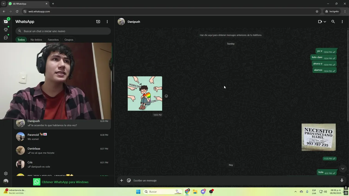
Task: Start a video call with Danipush
Action: 320,22
